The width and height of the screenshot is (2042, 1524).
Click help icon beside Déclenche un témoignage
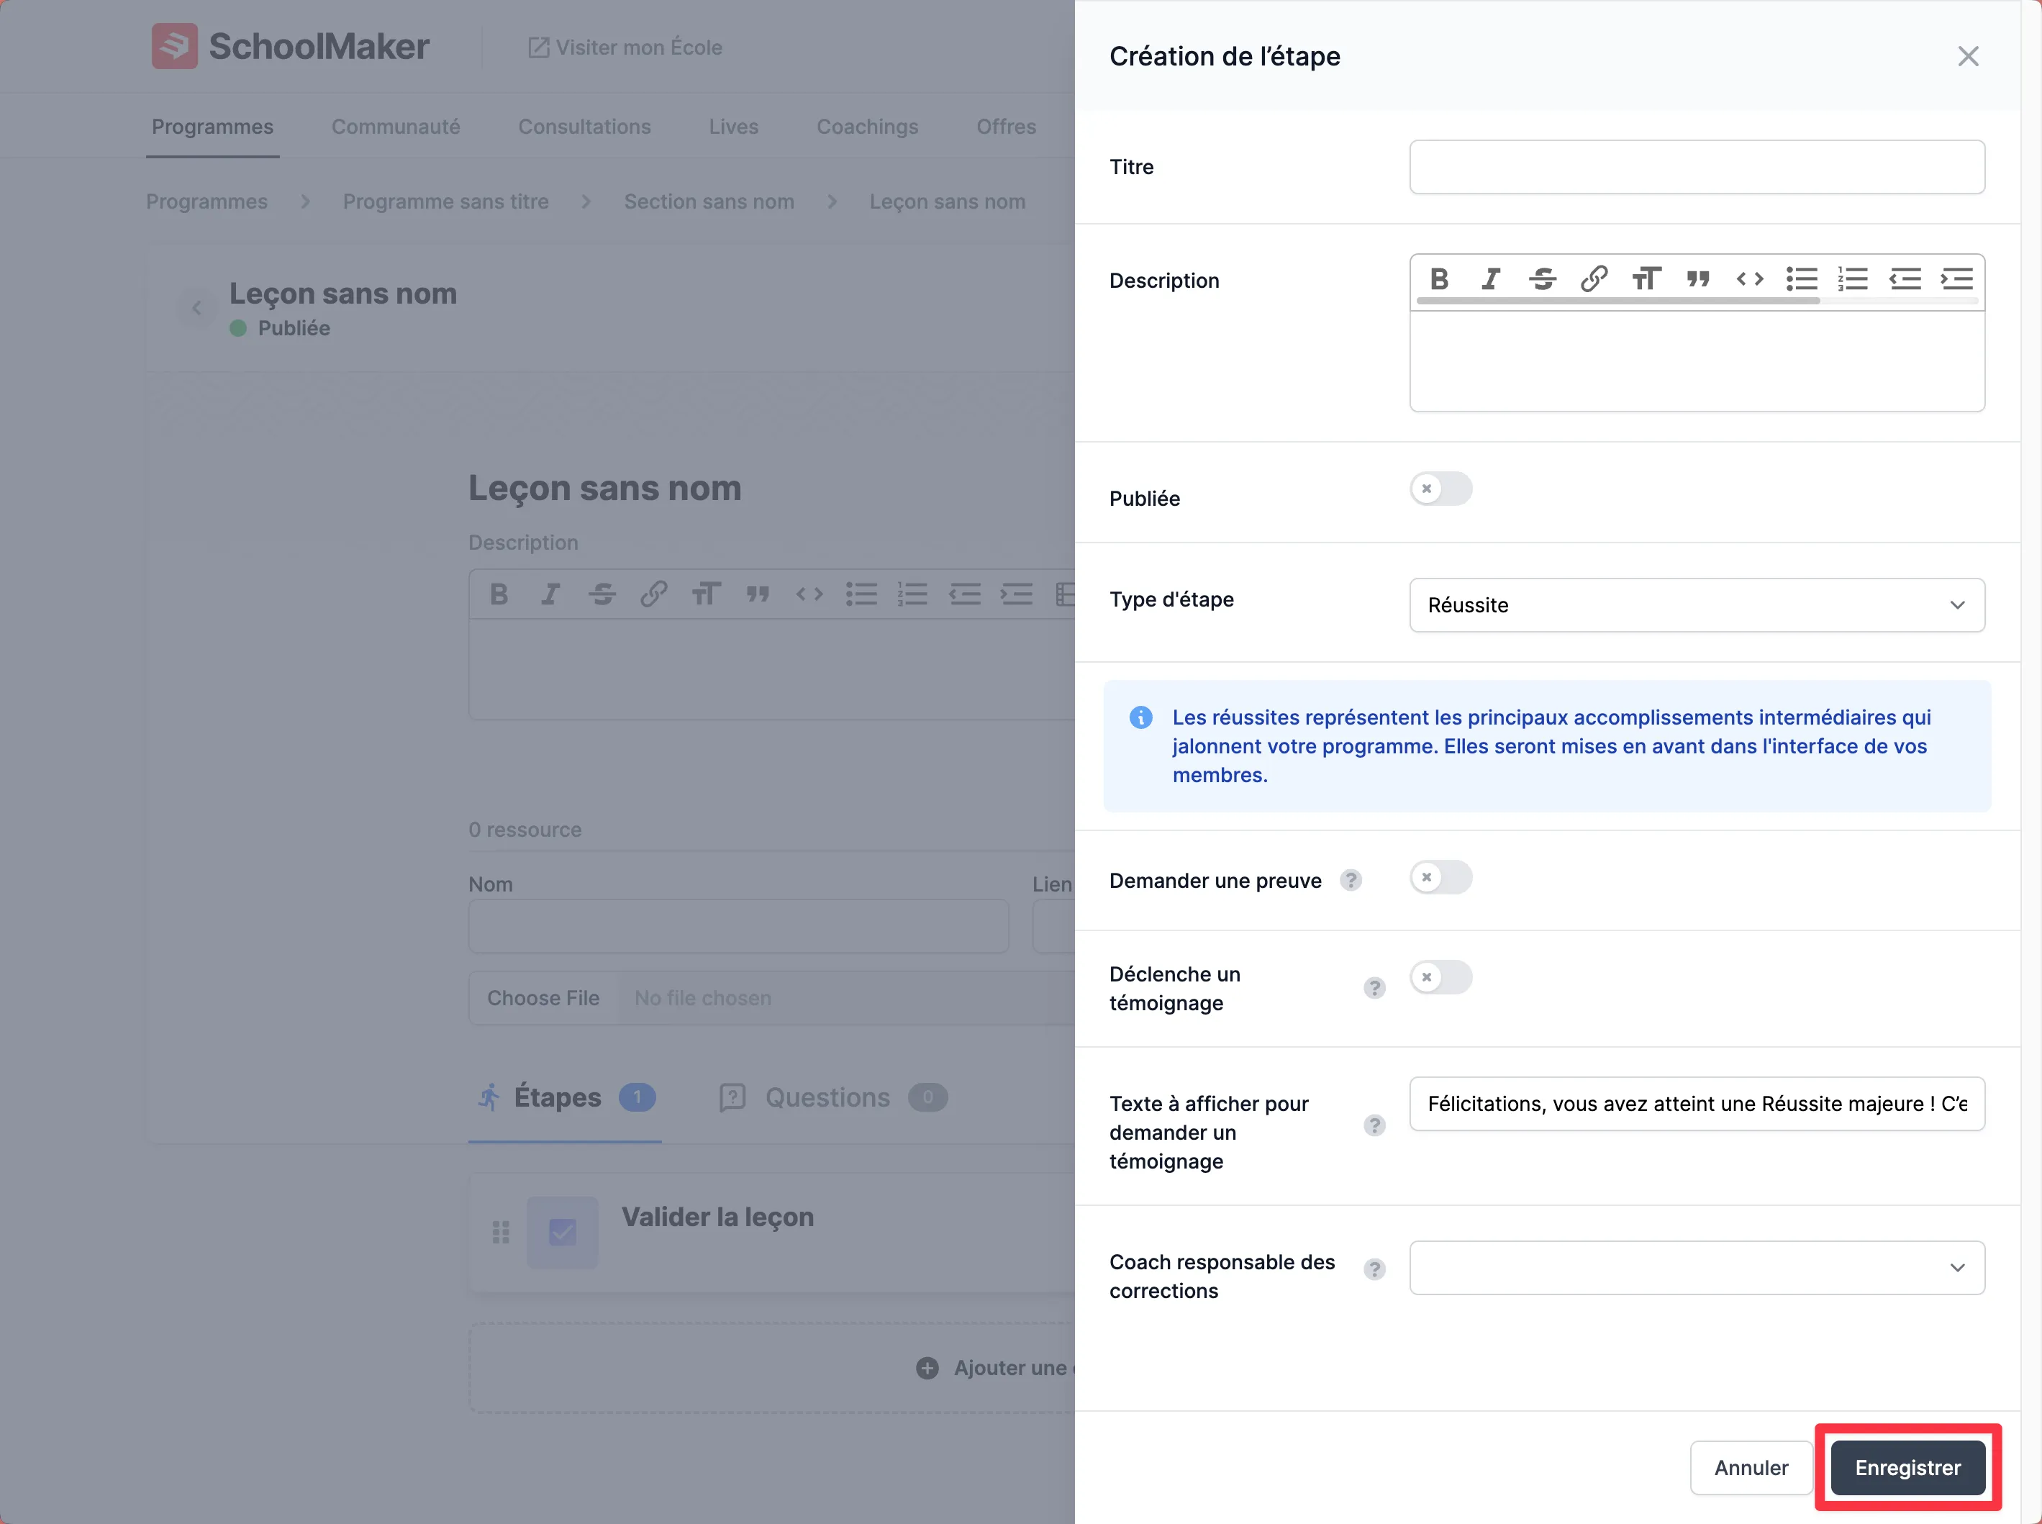click(x=1374, y=988)
